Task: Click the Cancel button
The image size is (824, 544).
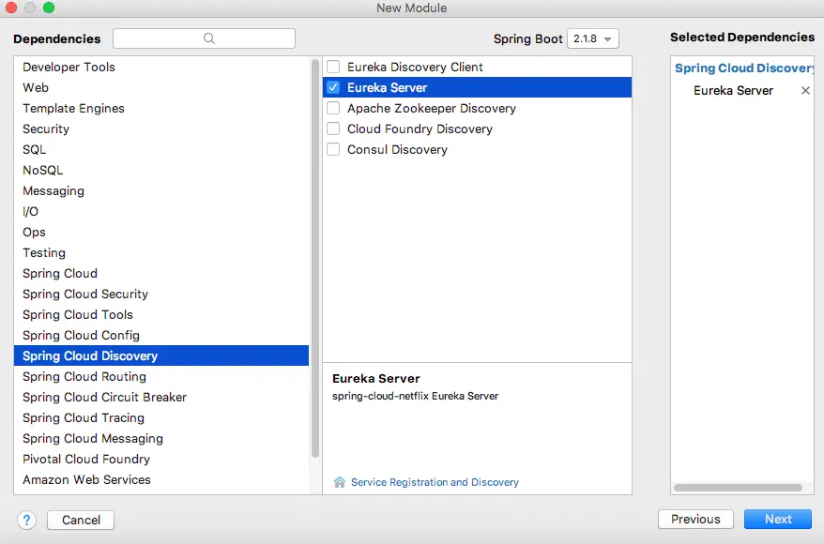Action: (81, 520)
